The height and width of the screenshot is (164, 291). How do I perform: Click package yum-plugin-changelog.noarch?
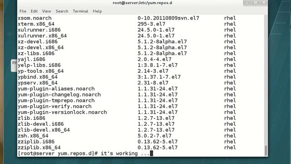(x=59, y=95)
